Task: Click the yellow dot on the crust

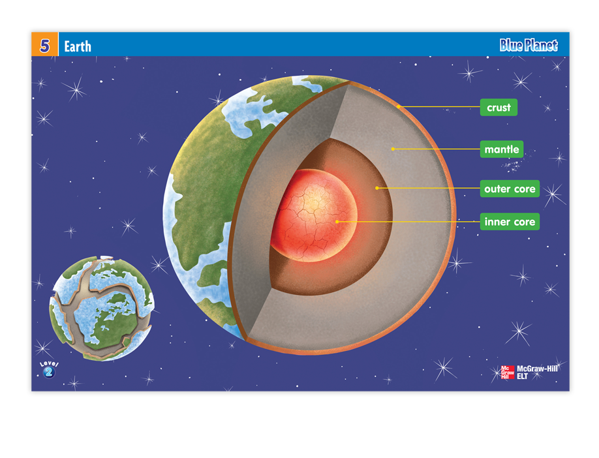Action: (398, 106)
